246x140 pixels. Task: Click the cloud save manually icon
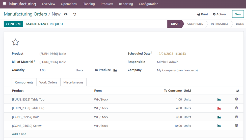[x=66, y=14]
